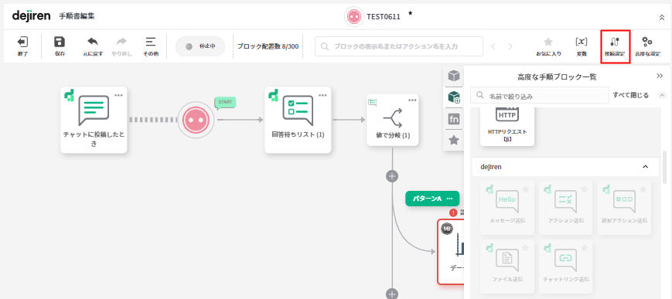672x299 pixels.
Task: Toggle favorite star on アクション送信 block
Action: pyautogui.click(x=584, y=189)
